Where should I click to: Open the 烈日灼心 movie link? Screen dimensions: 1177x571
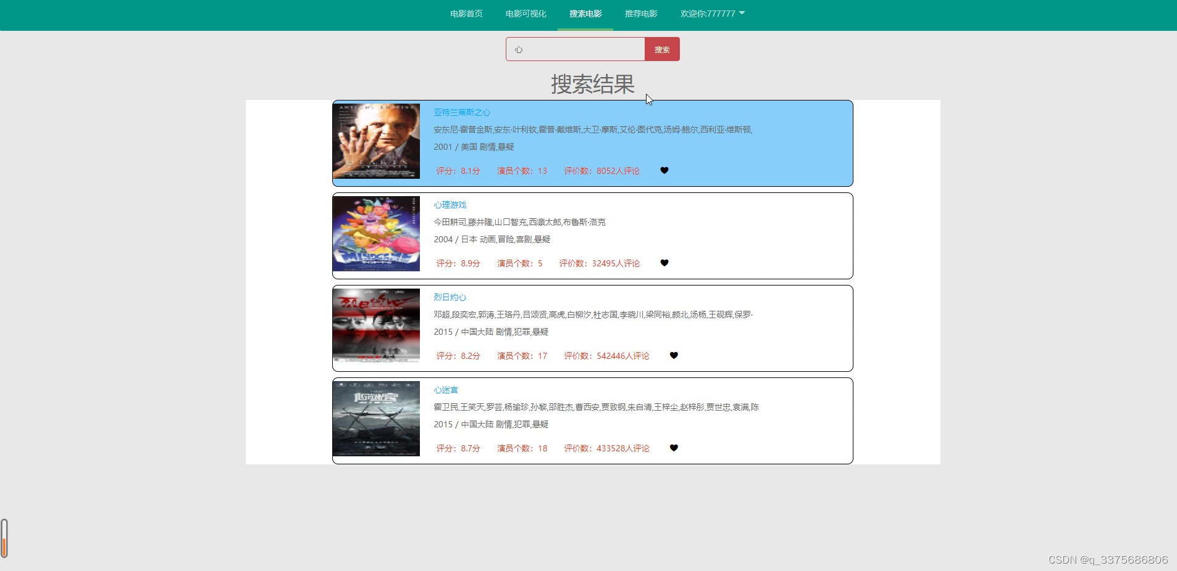coord(450,297)
